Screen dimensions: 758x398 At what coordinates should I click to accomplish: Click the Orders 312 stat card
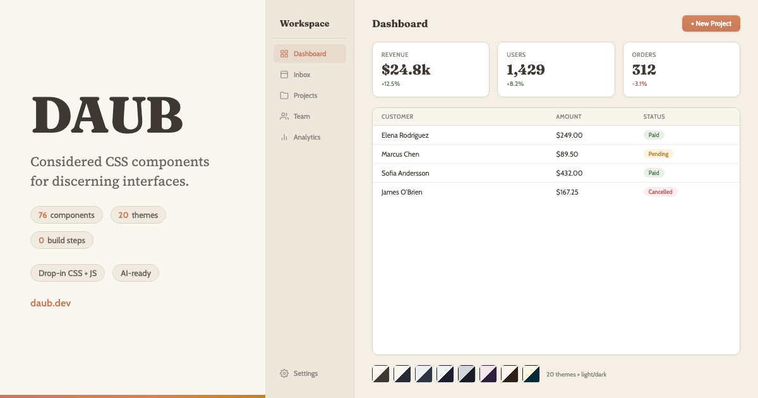681,69
